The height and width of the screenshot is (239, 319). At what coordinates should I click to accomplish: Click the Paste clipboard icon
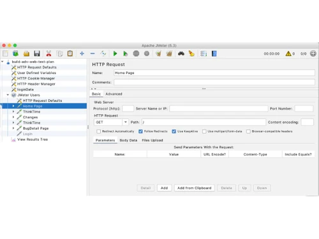70,54
